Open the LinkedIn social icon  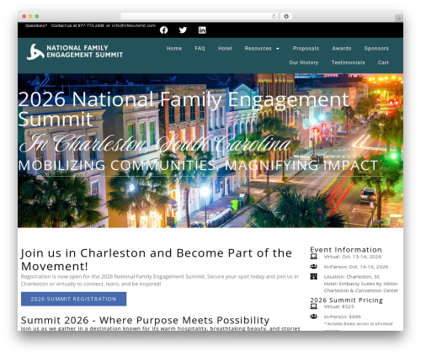[x=202, y=30]
